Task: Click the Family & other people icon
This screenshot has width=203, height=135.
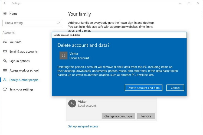Action: (x=5, y=80)
